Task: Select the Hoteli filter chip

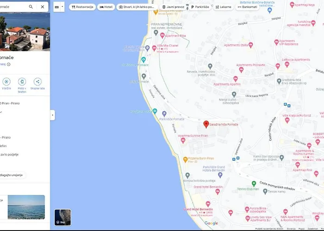Action: pyautogui.click(x=106, y=7)
